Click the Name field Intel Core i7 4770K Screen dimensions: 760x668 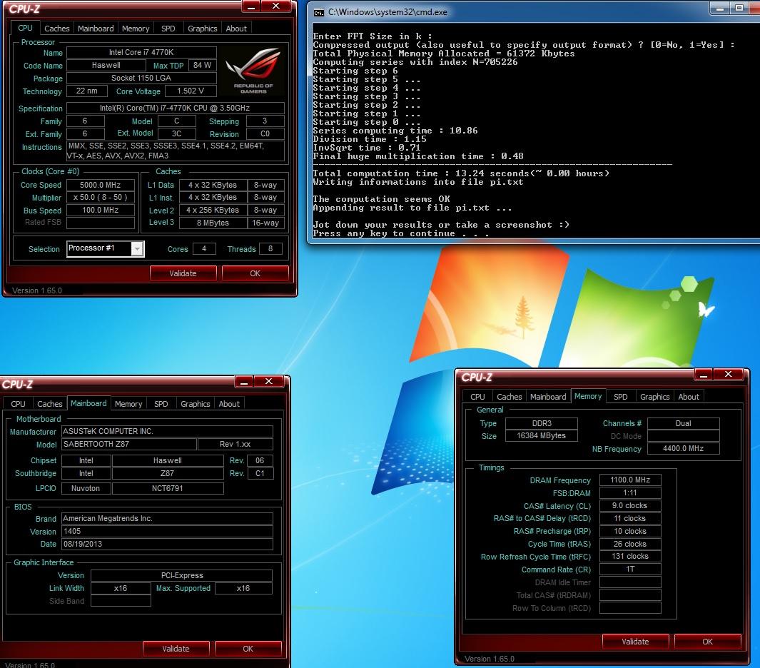pos(141,52)
